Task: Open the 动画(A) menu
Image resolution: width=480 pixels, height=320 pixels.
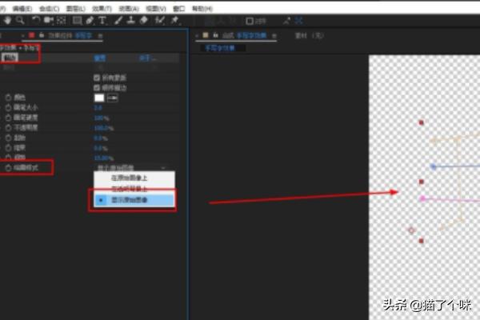Action: 129,9
